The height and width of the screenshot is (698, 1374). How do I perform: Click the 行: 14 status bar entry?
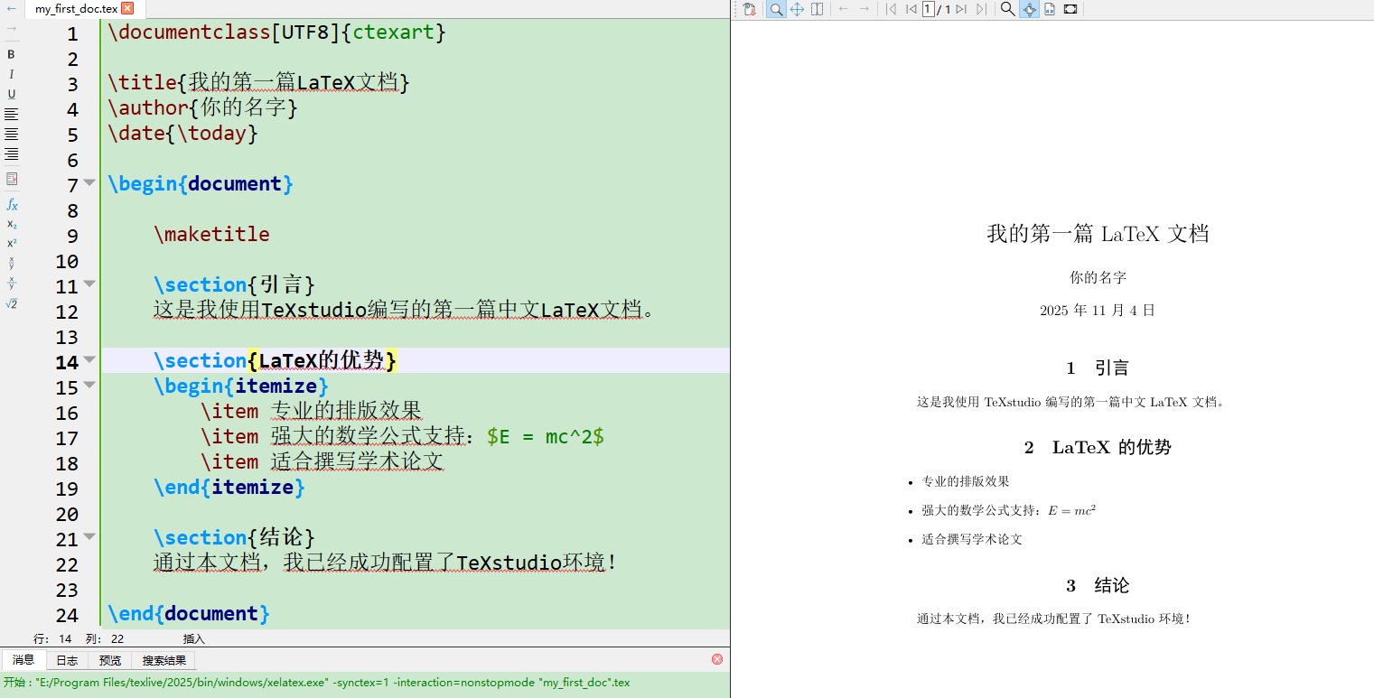pyautogui.click(x=52, y=638)
